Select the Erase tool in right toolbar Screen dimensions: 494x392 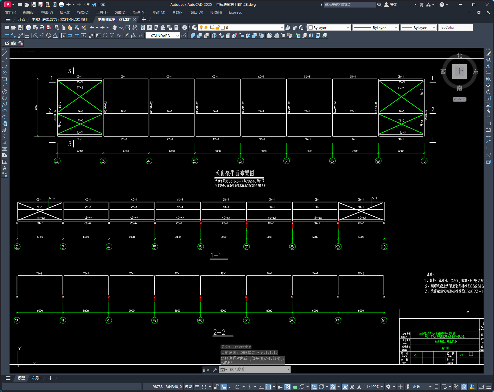coord(488,54)
